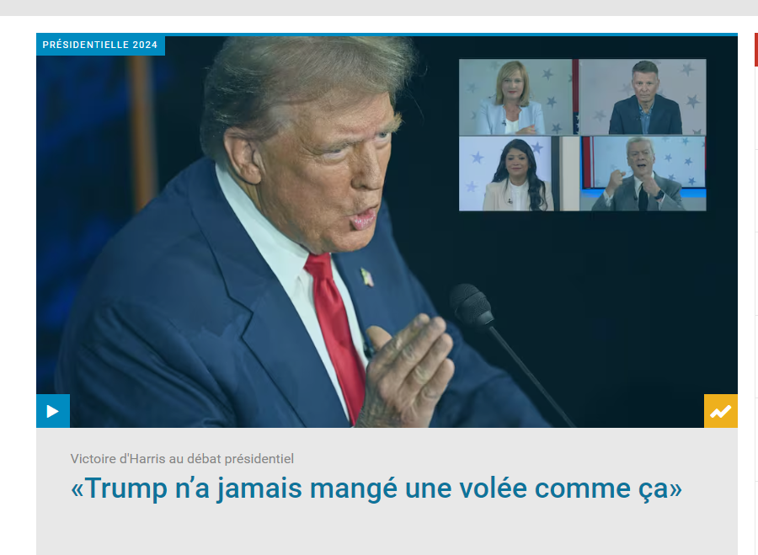This screenshot has width=758, height=555.
Task: Click the subtitle Victoire d'Harris au débat présidentiel
Action: [182, 459]
